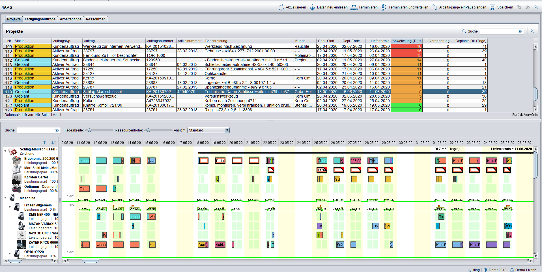Screen dimensions: 542x272
Task: Click the Gantt chart horizontal scrollbar thumb
Action: [91, 261]
